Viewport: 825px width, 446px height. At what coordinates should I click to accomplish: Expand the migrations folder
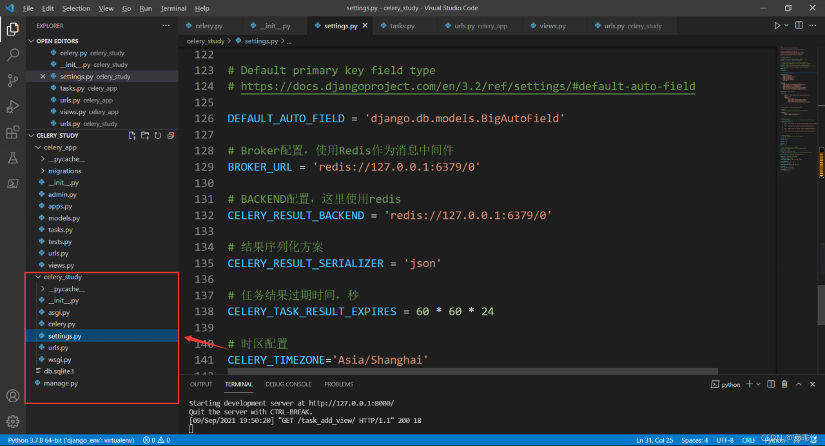pos(64,171)
